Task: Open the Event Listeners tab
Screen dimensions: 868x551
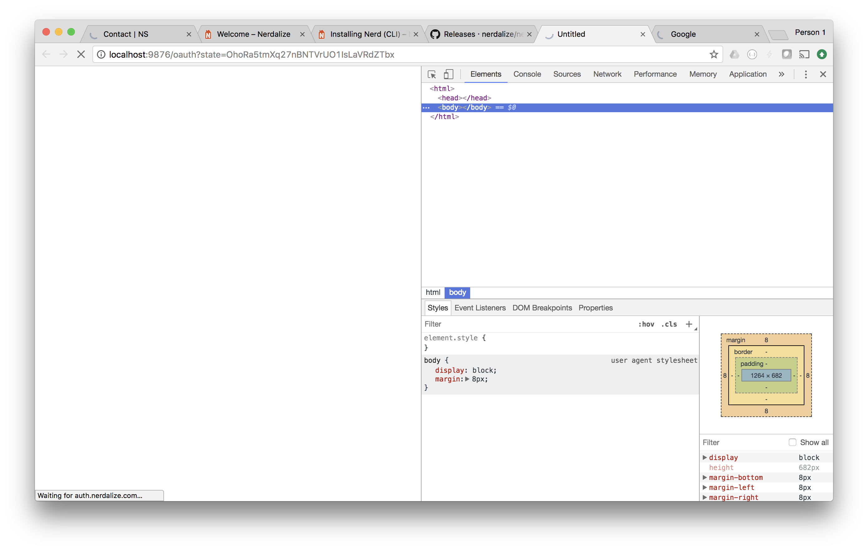Action: (x=480, y=308)
